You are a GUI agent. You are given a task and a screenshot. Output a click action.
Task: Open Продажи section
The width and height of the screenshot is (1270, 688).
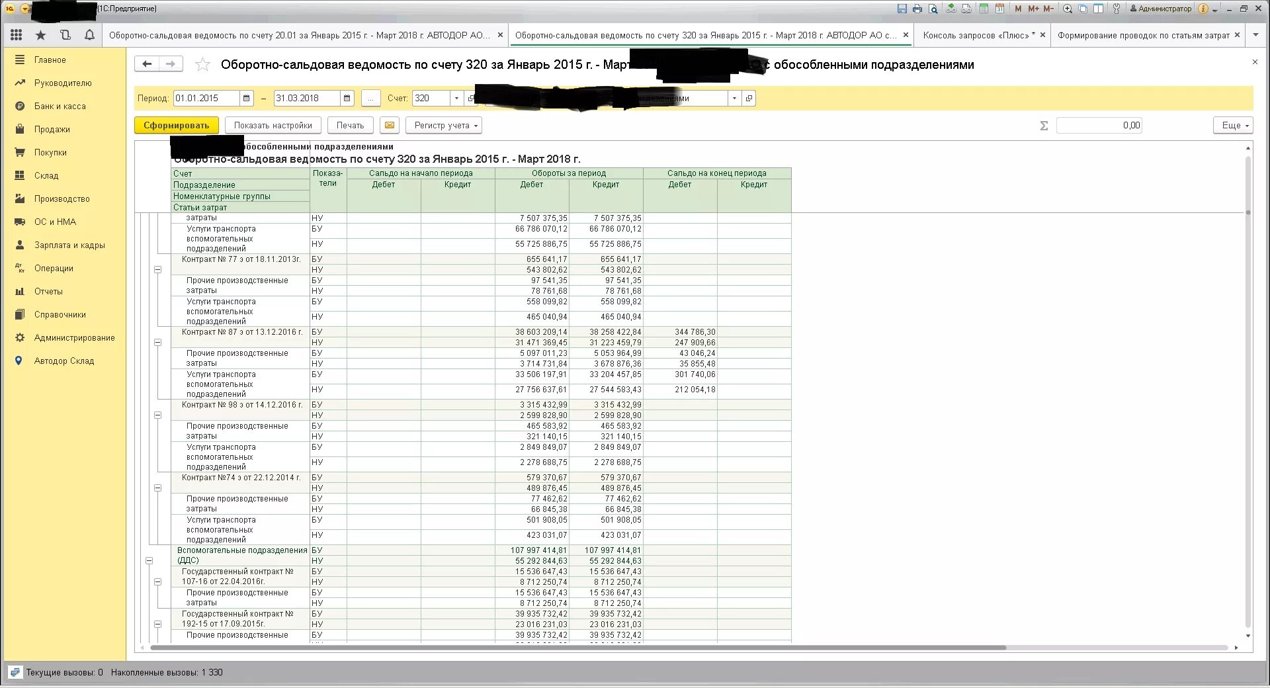tap(52, 129)
